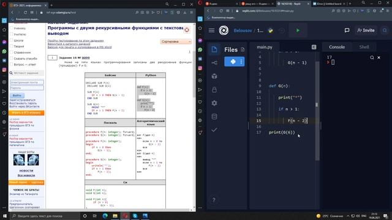Screen dimensions: 392x220
Task: Click code line 17 print(G(6))
Action: point(282,132)
